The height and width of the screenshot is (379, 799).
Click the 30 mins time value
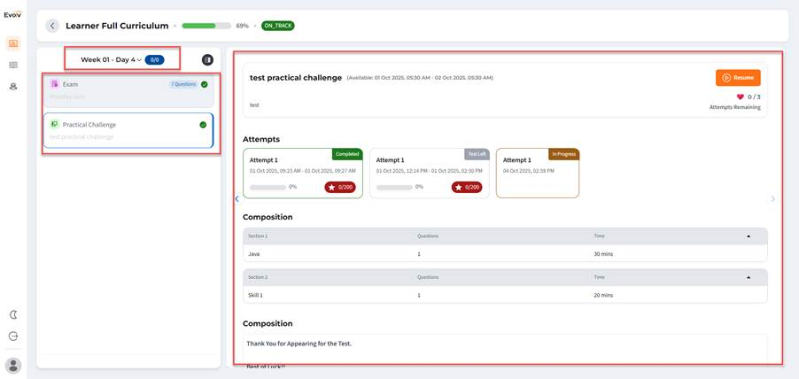[604, 253]
